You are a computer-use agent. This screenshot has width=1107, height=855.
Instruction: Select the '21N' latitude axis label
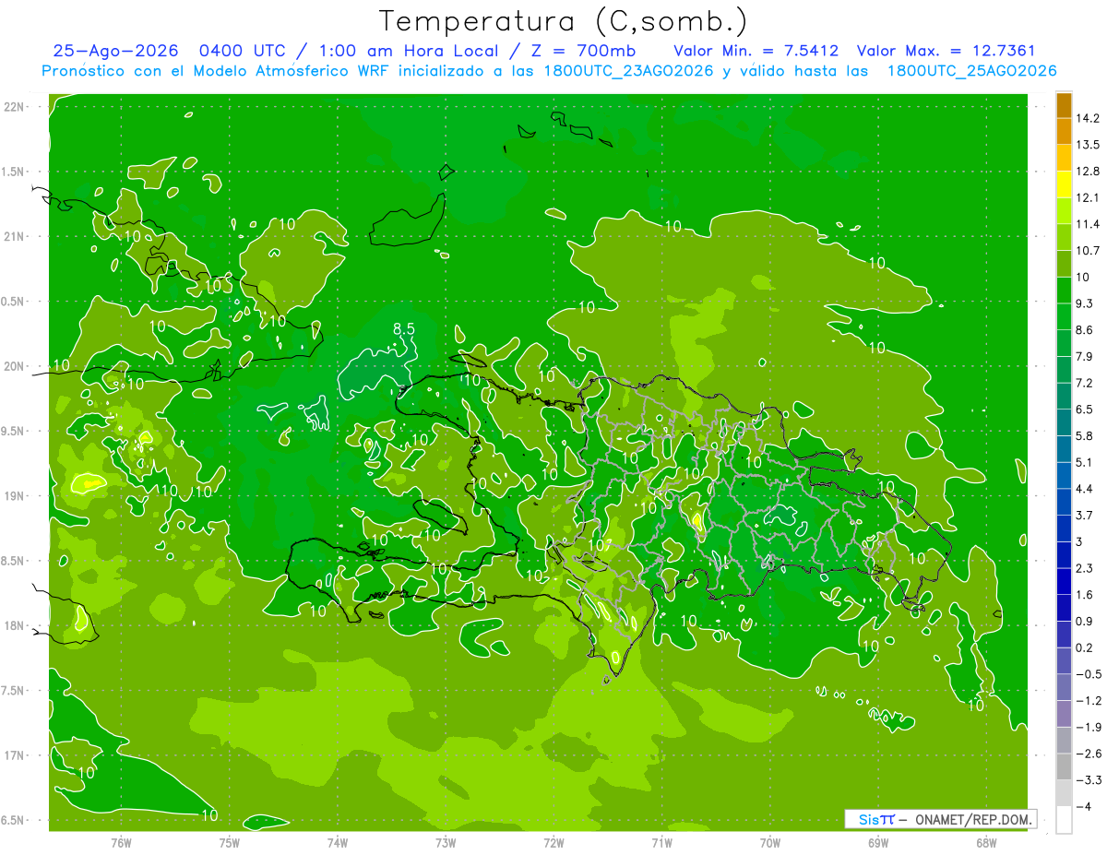click(16, 237)
